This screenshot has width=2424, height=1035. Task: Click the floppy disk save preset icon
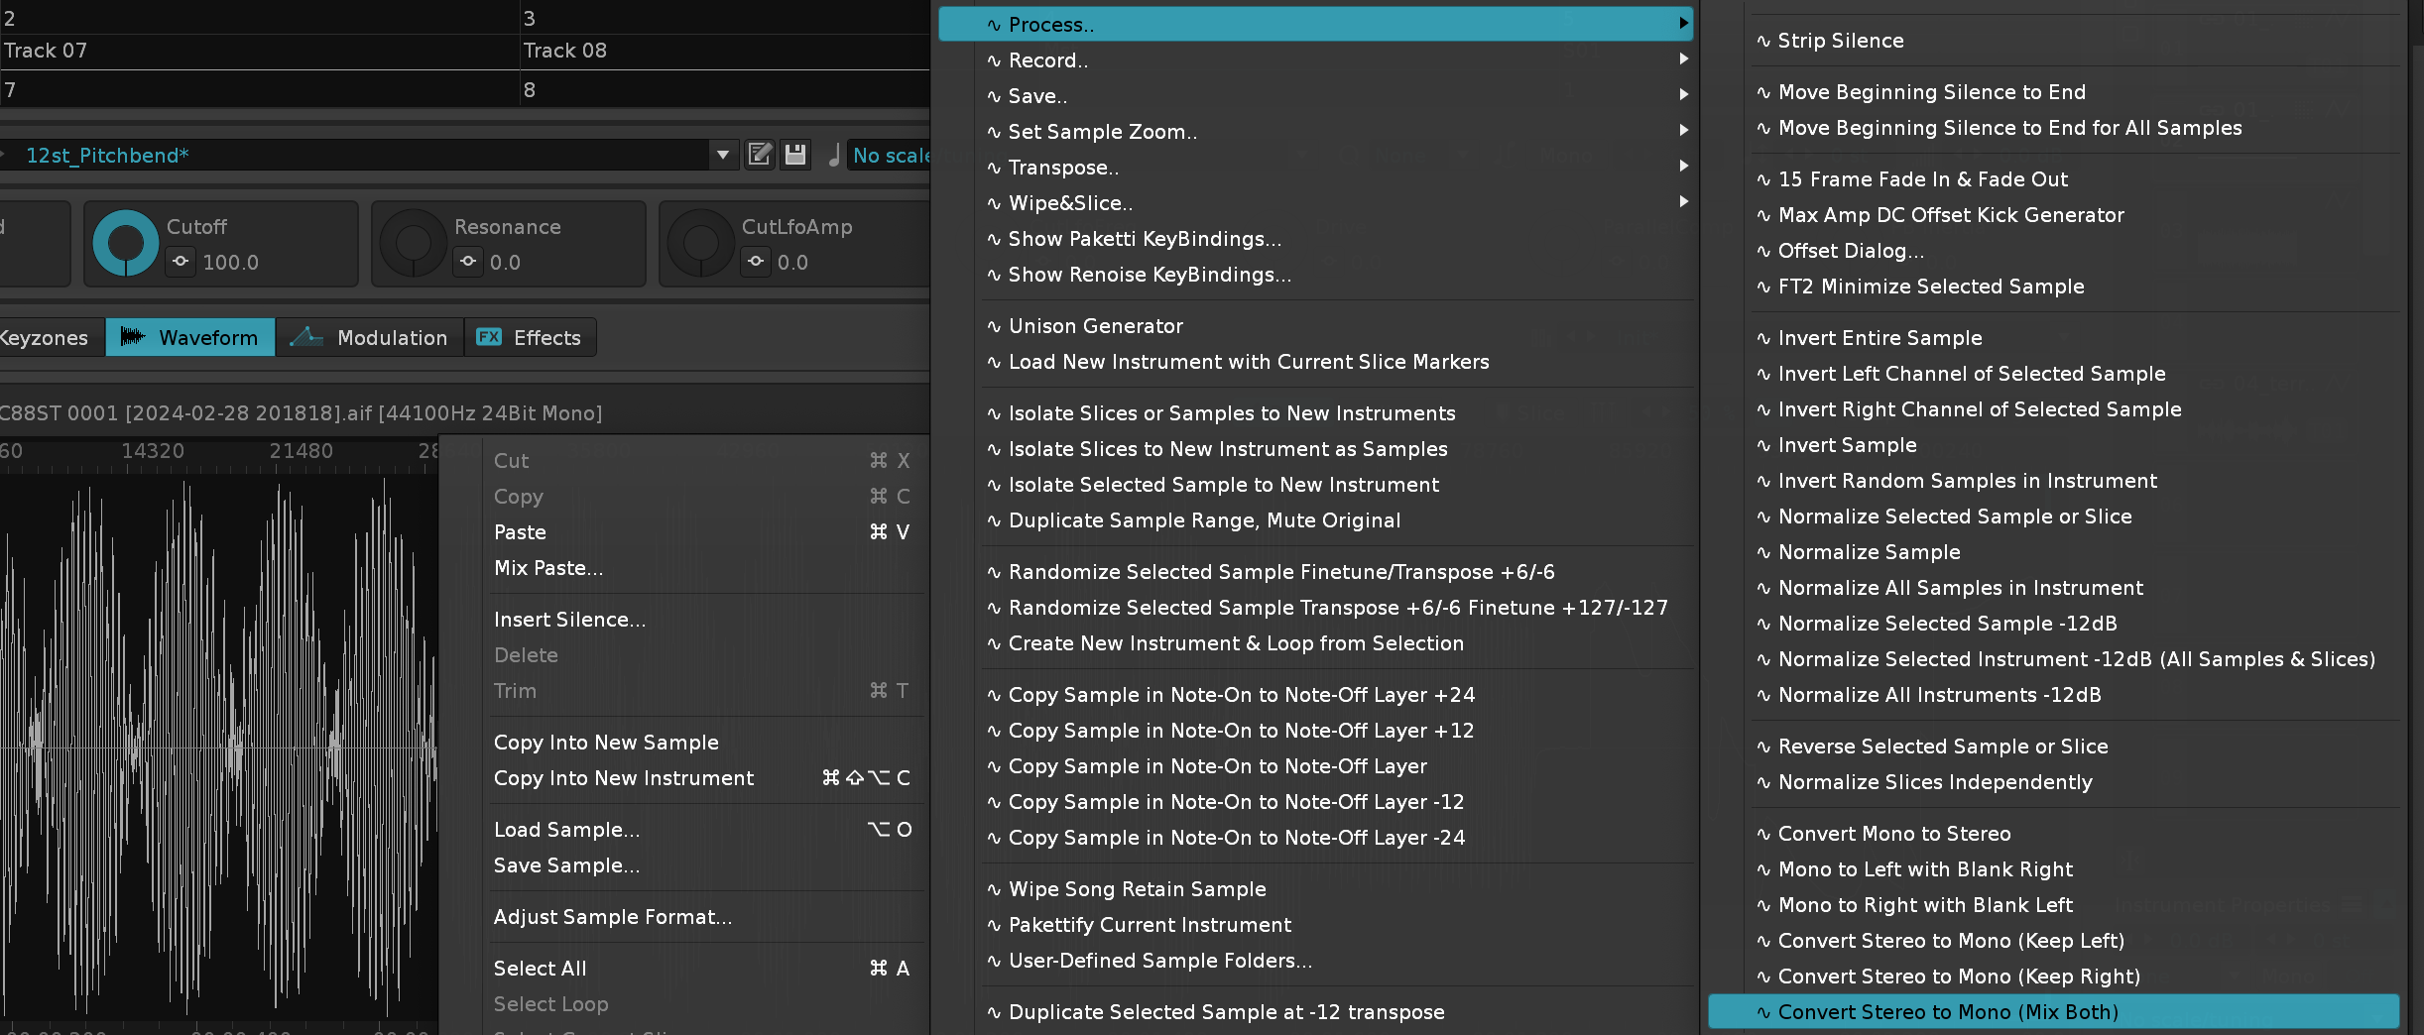(795, 155)
